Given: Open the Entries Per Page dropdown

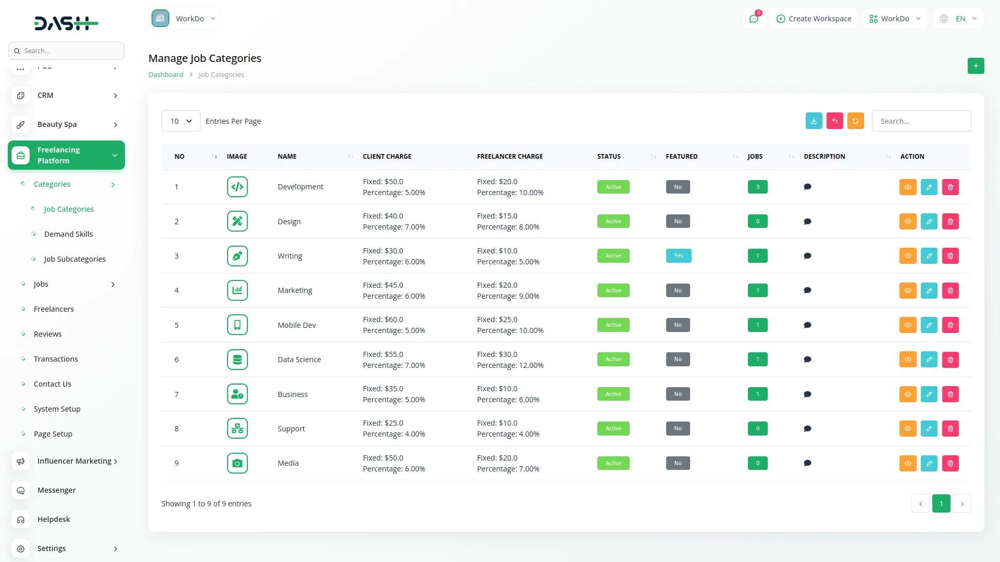Looking at the screenshot, I should [x=180, y=121].
